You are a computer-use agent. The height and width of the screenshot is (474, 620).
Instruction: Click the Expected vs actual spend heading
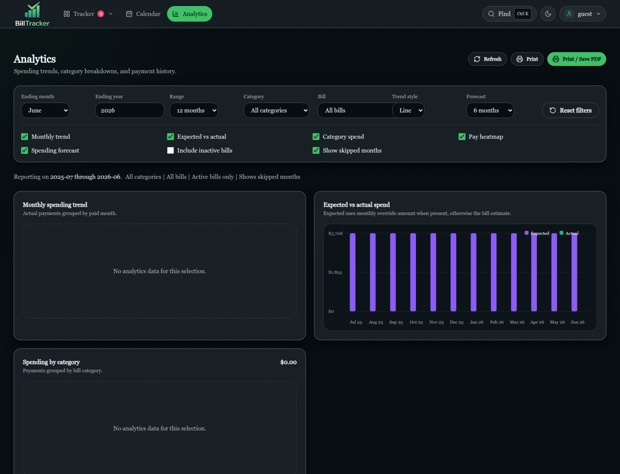coord(356,205)
